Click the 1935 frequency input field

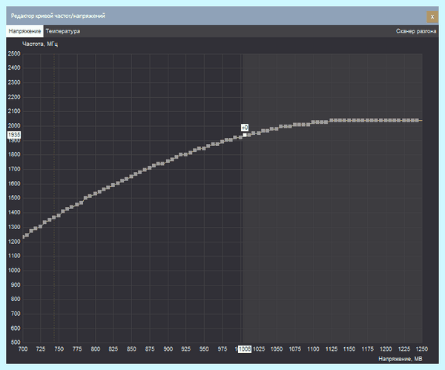pos(14,134)
